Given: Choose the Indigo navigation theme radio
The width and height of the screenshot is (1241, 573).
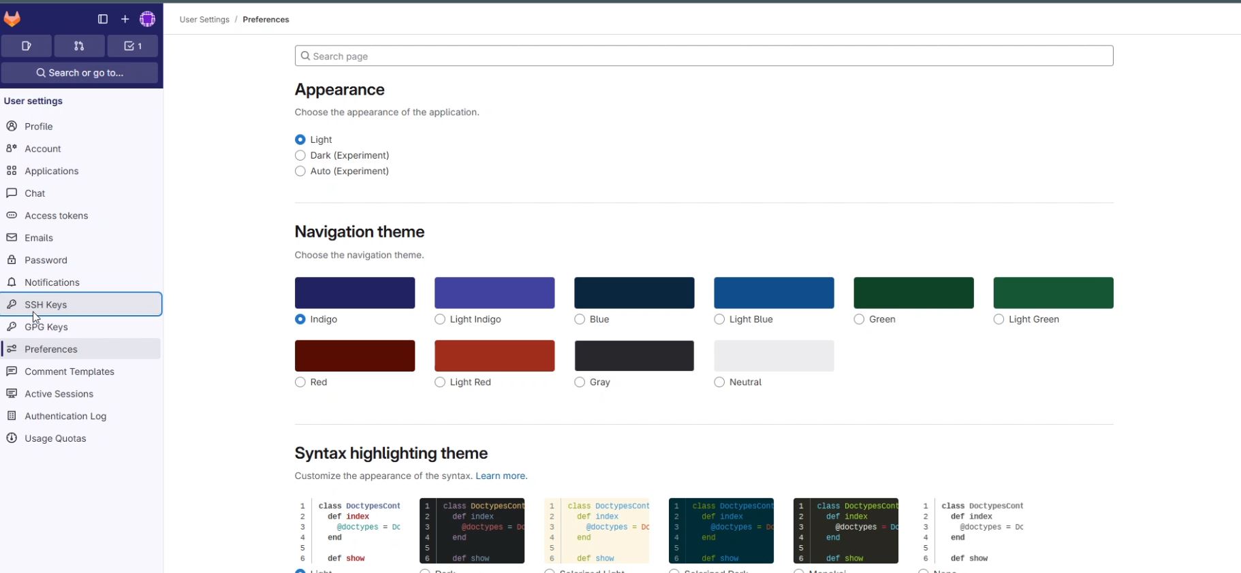Looking at the screenshot, I should [300, 319].
